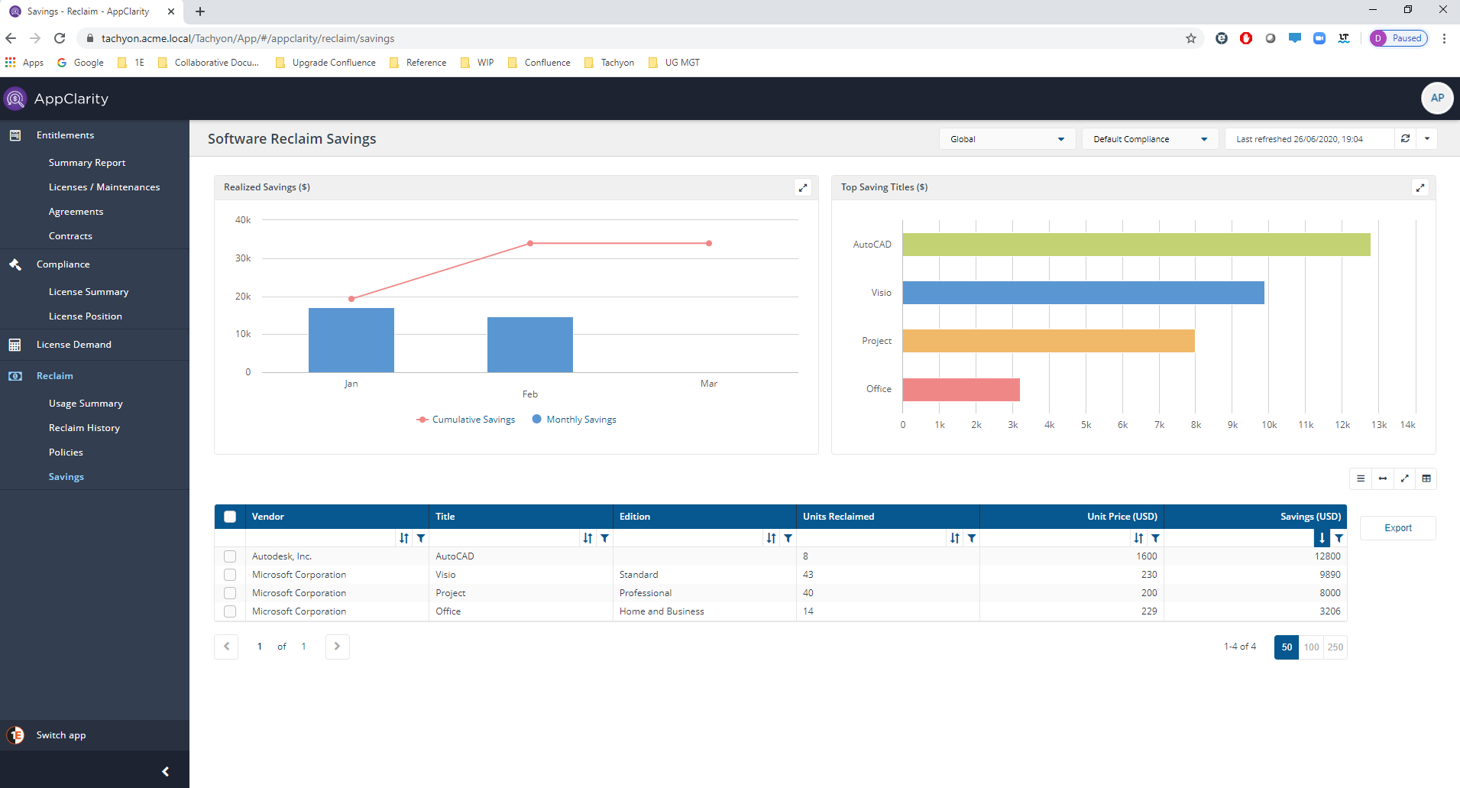
Task: Open the refresh options dropdown arrow
Action: 1427,139
